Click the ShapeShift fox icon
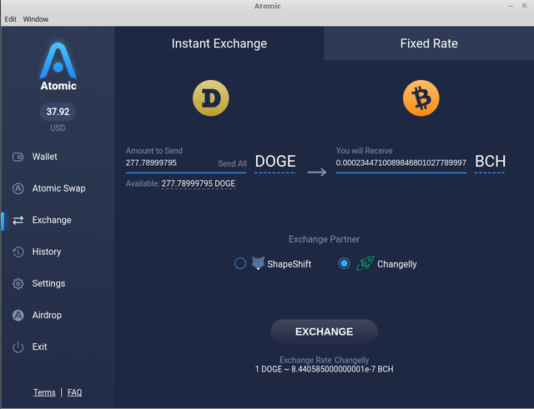534x409 pixels. (258, 263)
